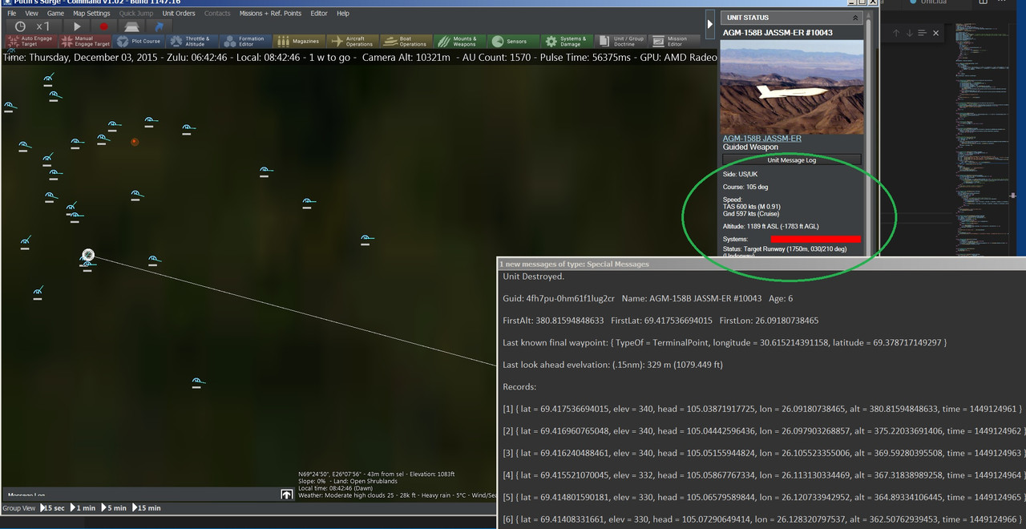Click previous match arrow in code editor
1026x529 pixels.
pos(896,33)
